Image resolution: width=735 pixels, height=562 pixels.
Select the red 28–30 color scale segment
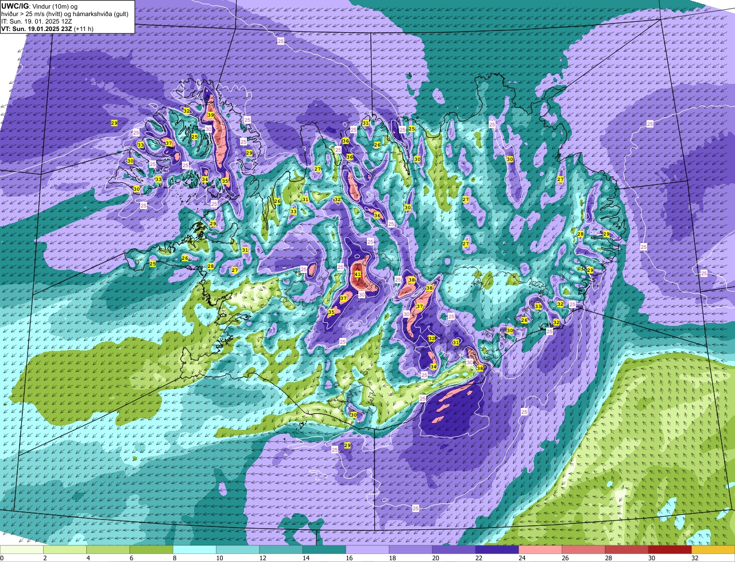[627, 549]
